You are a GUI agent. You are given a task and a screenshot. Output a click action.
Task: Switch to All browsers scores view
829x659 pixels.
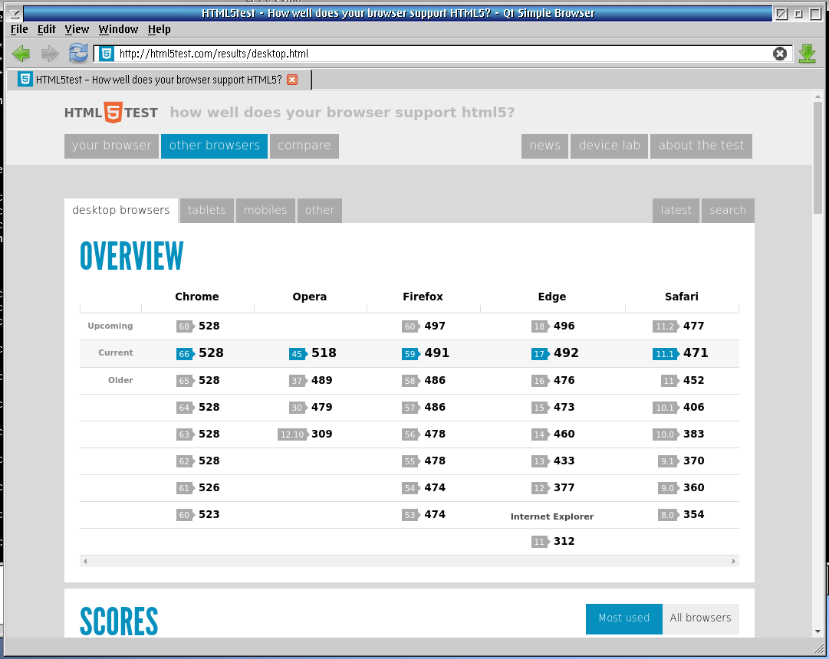click(700, 618)
